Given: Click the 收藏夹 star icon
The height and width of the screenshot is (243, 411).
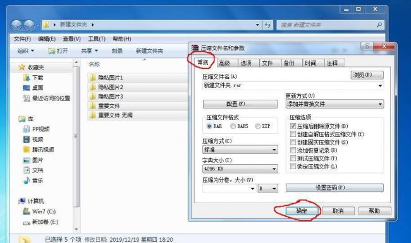Looking at the screenshot, I should pos(21,68).
